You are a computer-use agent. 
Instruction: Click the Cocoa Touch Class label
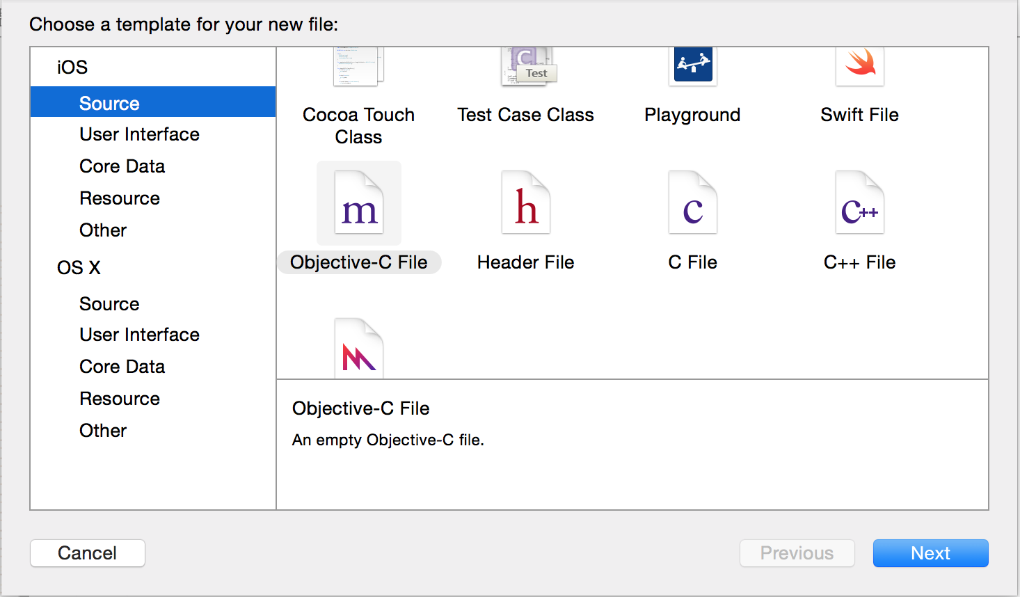pos(359,126)
